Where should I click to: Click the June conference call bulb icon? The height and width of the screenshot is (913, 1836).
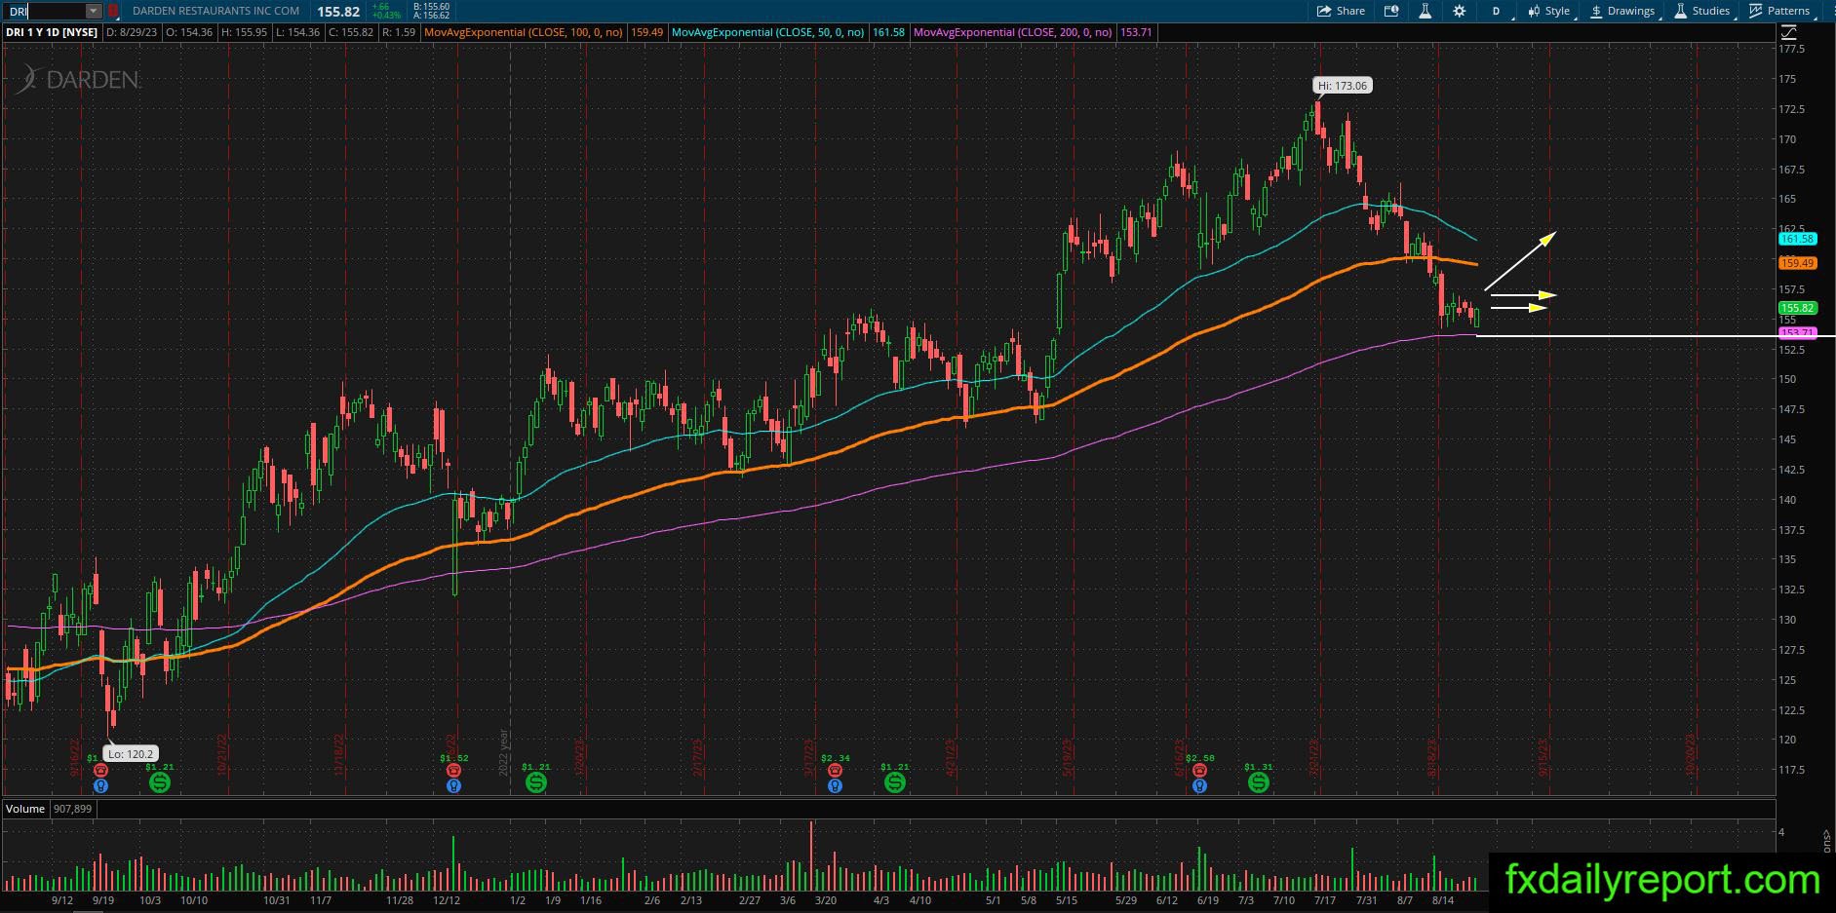click(x=1199, y=785)
